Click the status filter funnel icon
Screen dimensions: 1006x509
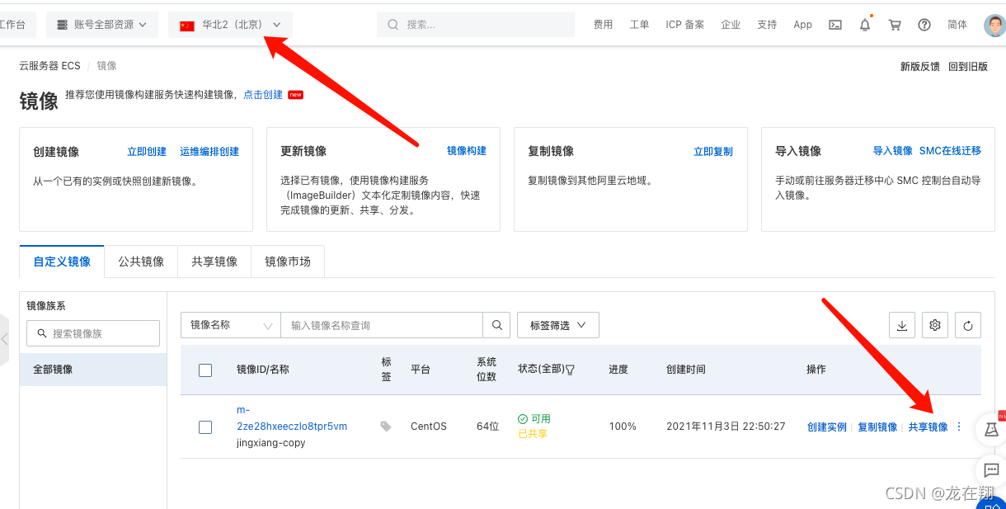570,370
